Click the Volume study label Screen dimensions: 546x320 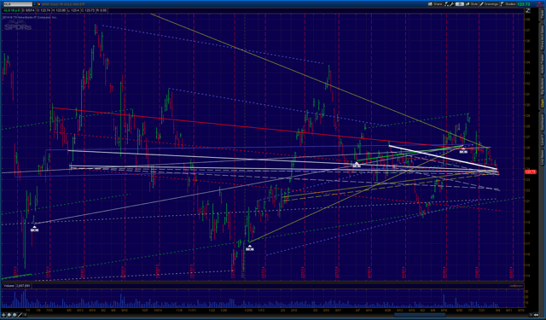tap(9, 286)
